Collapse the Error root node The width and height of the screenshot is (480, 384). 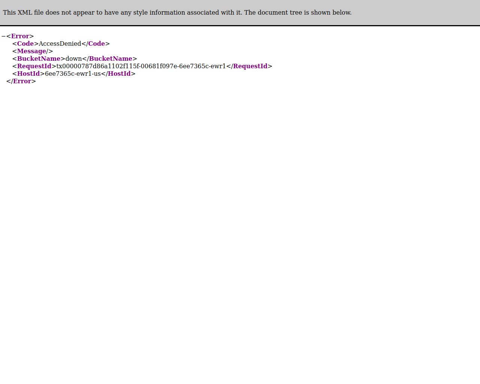3,36
